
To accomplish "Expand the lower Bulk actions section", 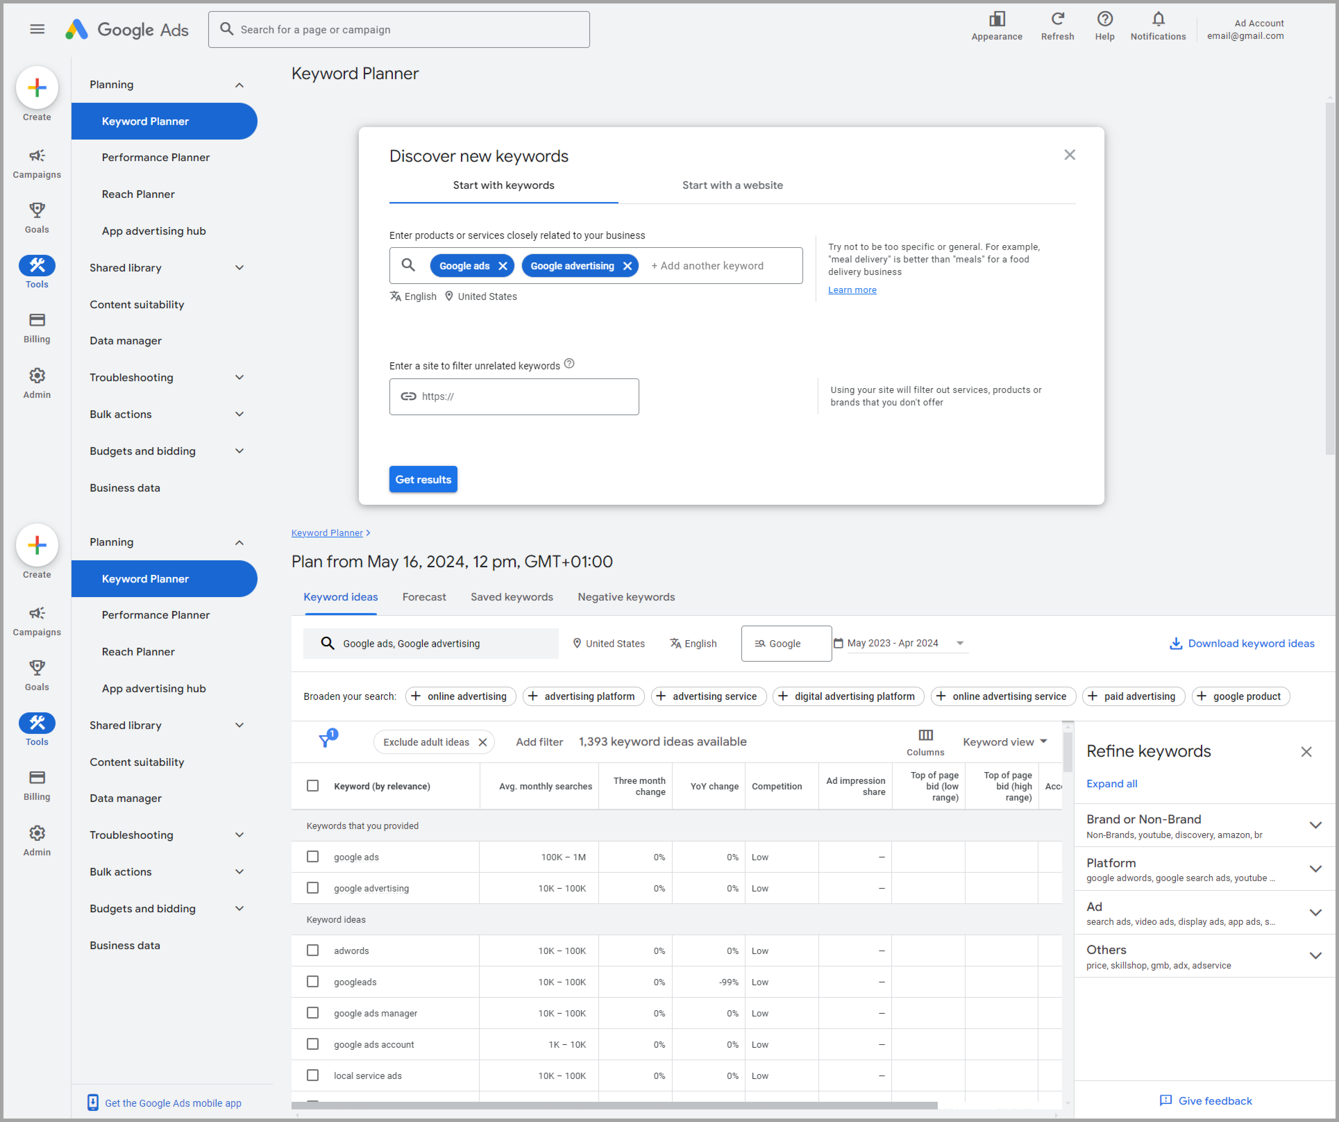I will pyautogui.click(x=239, y=872).
